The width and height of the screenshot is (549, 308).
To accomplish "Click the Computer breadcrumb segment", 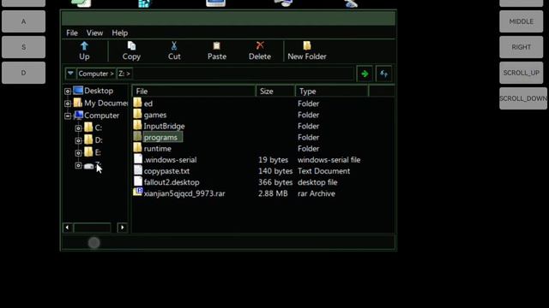I will pyautogui.click(x=96, y=74).
